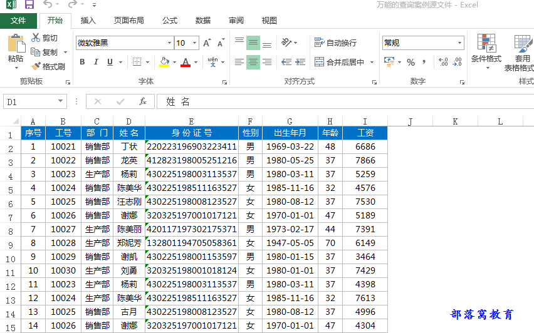
Task: Open font size dropdown
Action: (x=194, y=43)
